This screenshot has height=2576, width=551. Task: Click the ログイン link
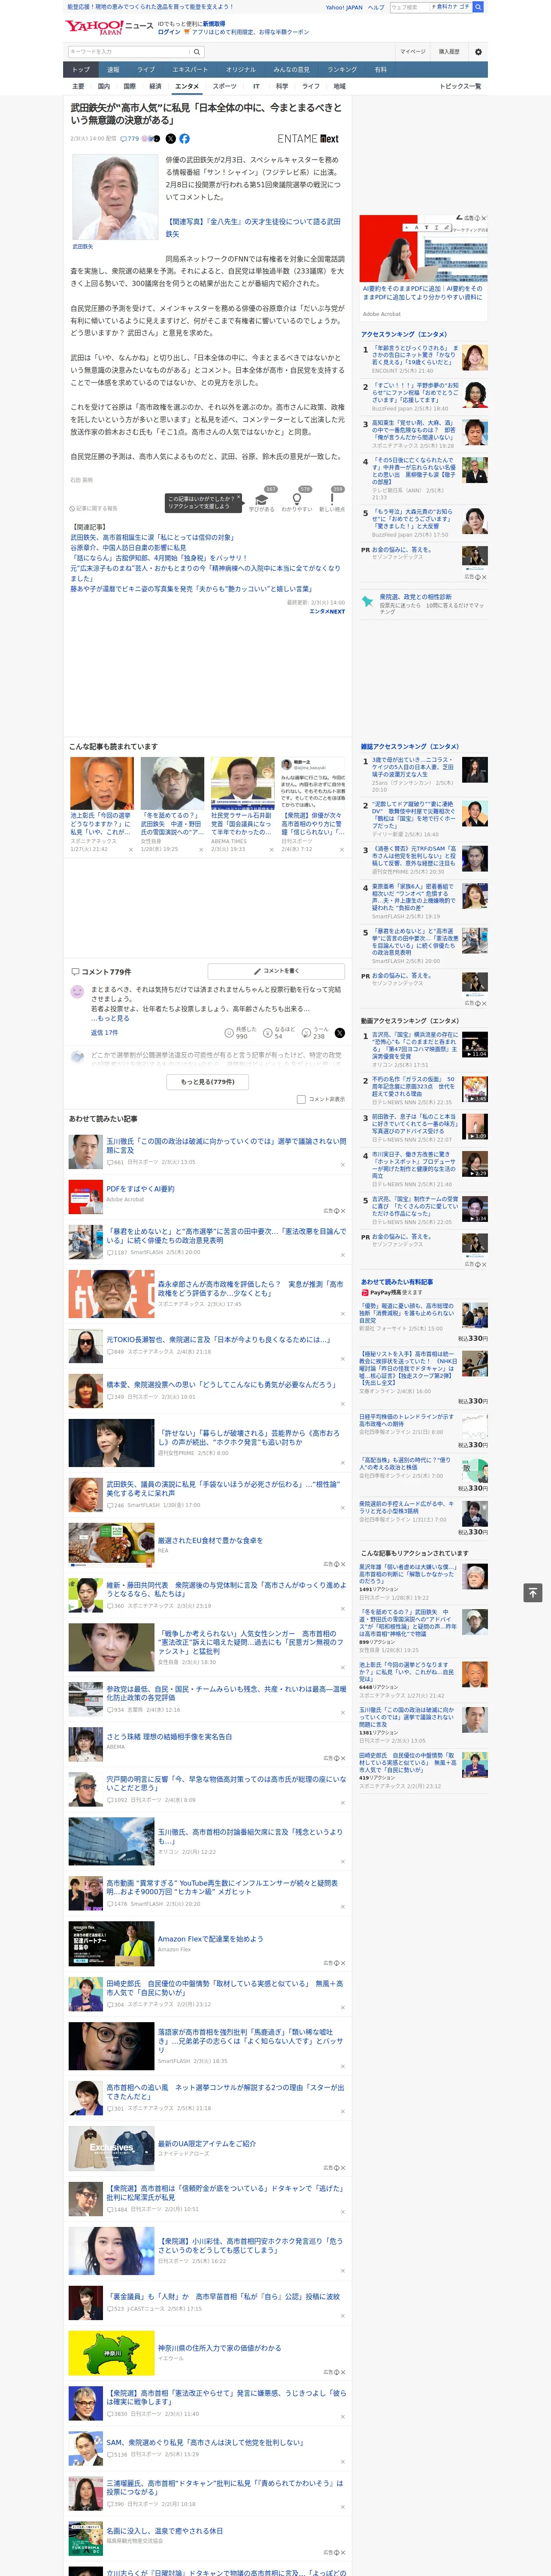click(169, 32)
